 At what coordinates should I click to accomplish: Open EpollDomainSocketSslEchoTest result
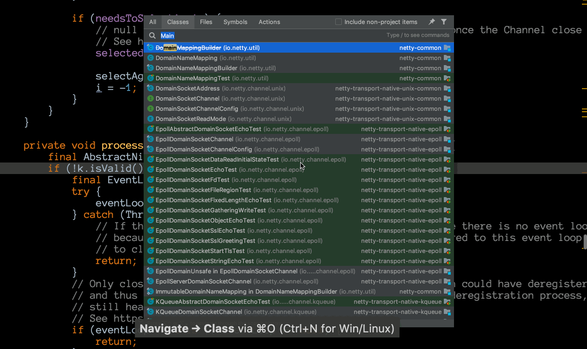[299, 230]
